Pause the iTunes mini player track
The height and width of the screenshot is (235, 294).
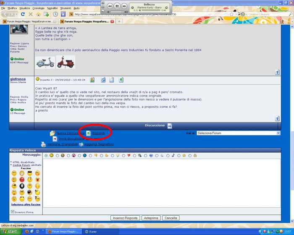pyautogui.click(x=117, y=6)
